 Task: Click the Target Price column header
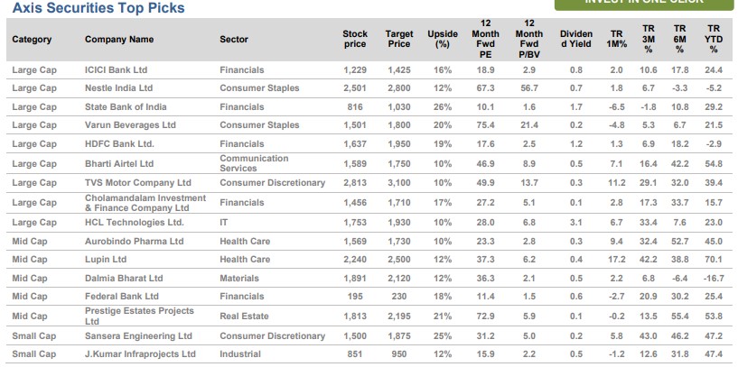[398, 39]
